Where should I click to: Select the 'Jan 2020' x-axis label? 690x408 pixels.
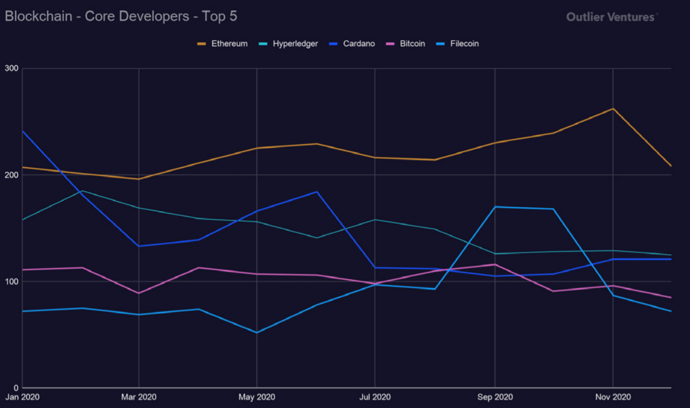pos(21,397)
